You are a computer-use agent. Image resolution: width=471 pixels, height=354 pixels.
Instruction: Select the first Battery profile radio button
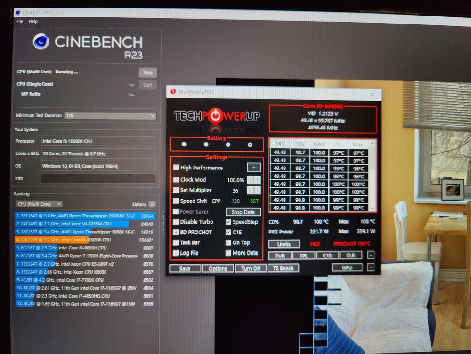click(184, 145)
